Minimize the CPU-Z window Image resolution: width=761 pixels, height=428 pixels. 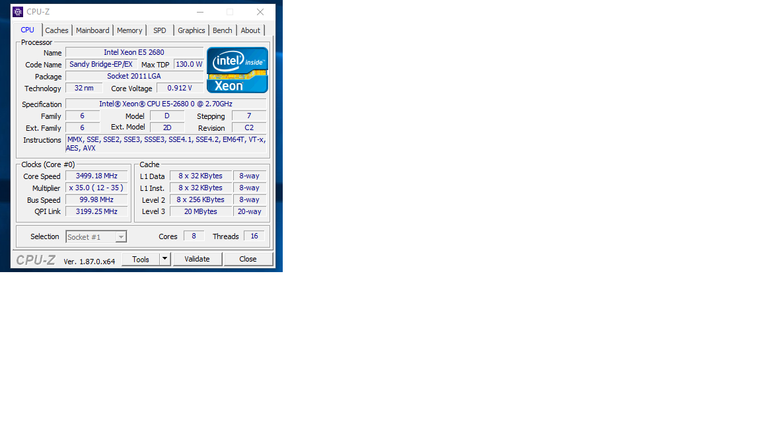pos(200,12)
